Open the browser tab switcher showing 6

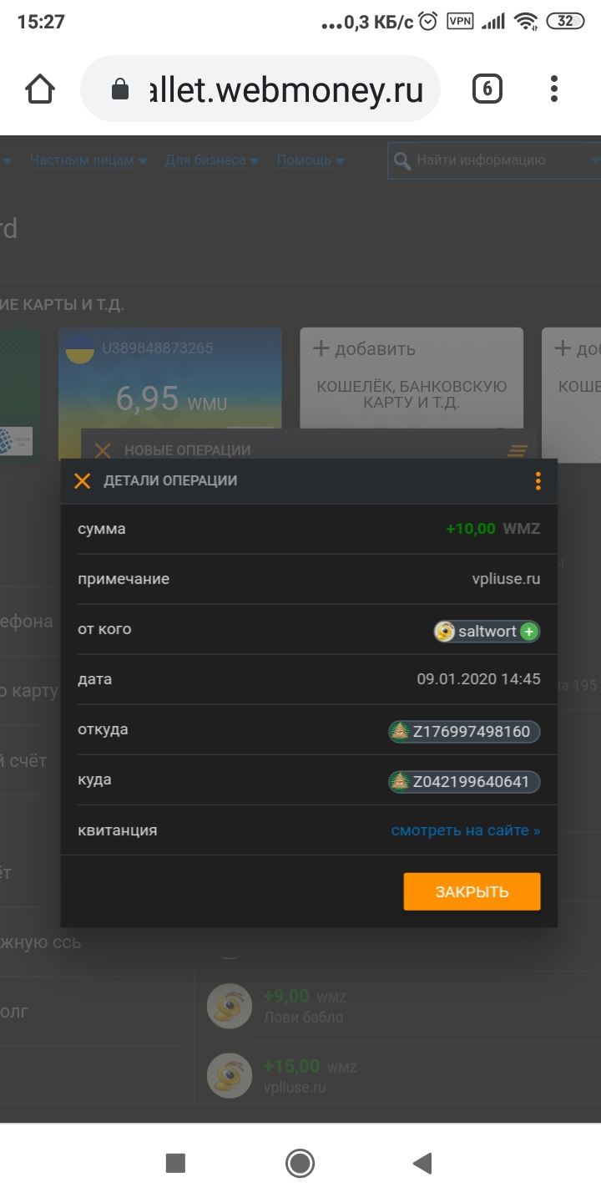pyautogui.click(x=487, y=89)
